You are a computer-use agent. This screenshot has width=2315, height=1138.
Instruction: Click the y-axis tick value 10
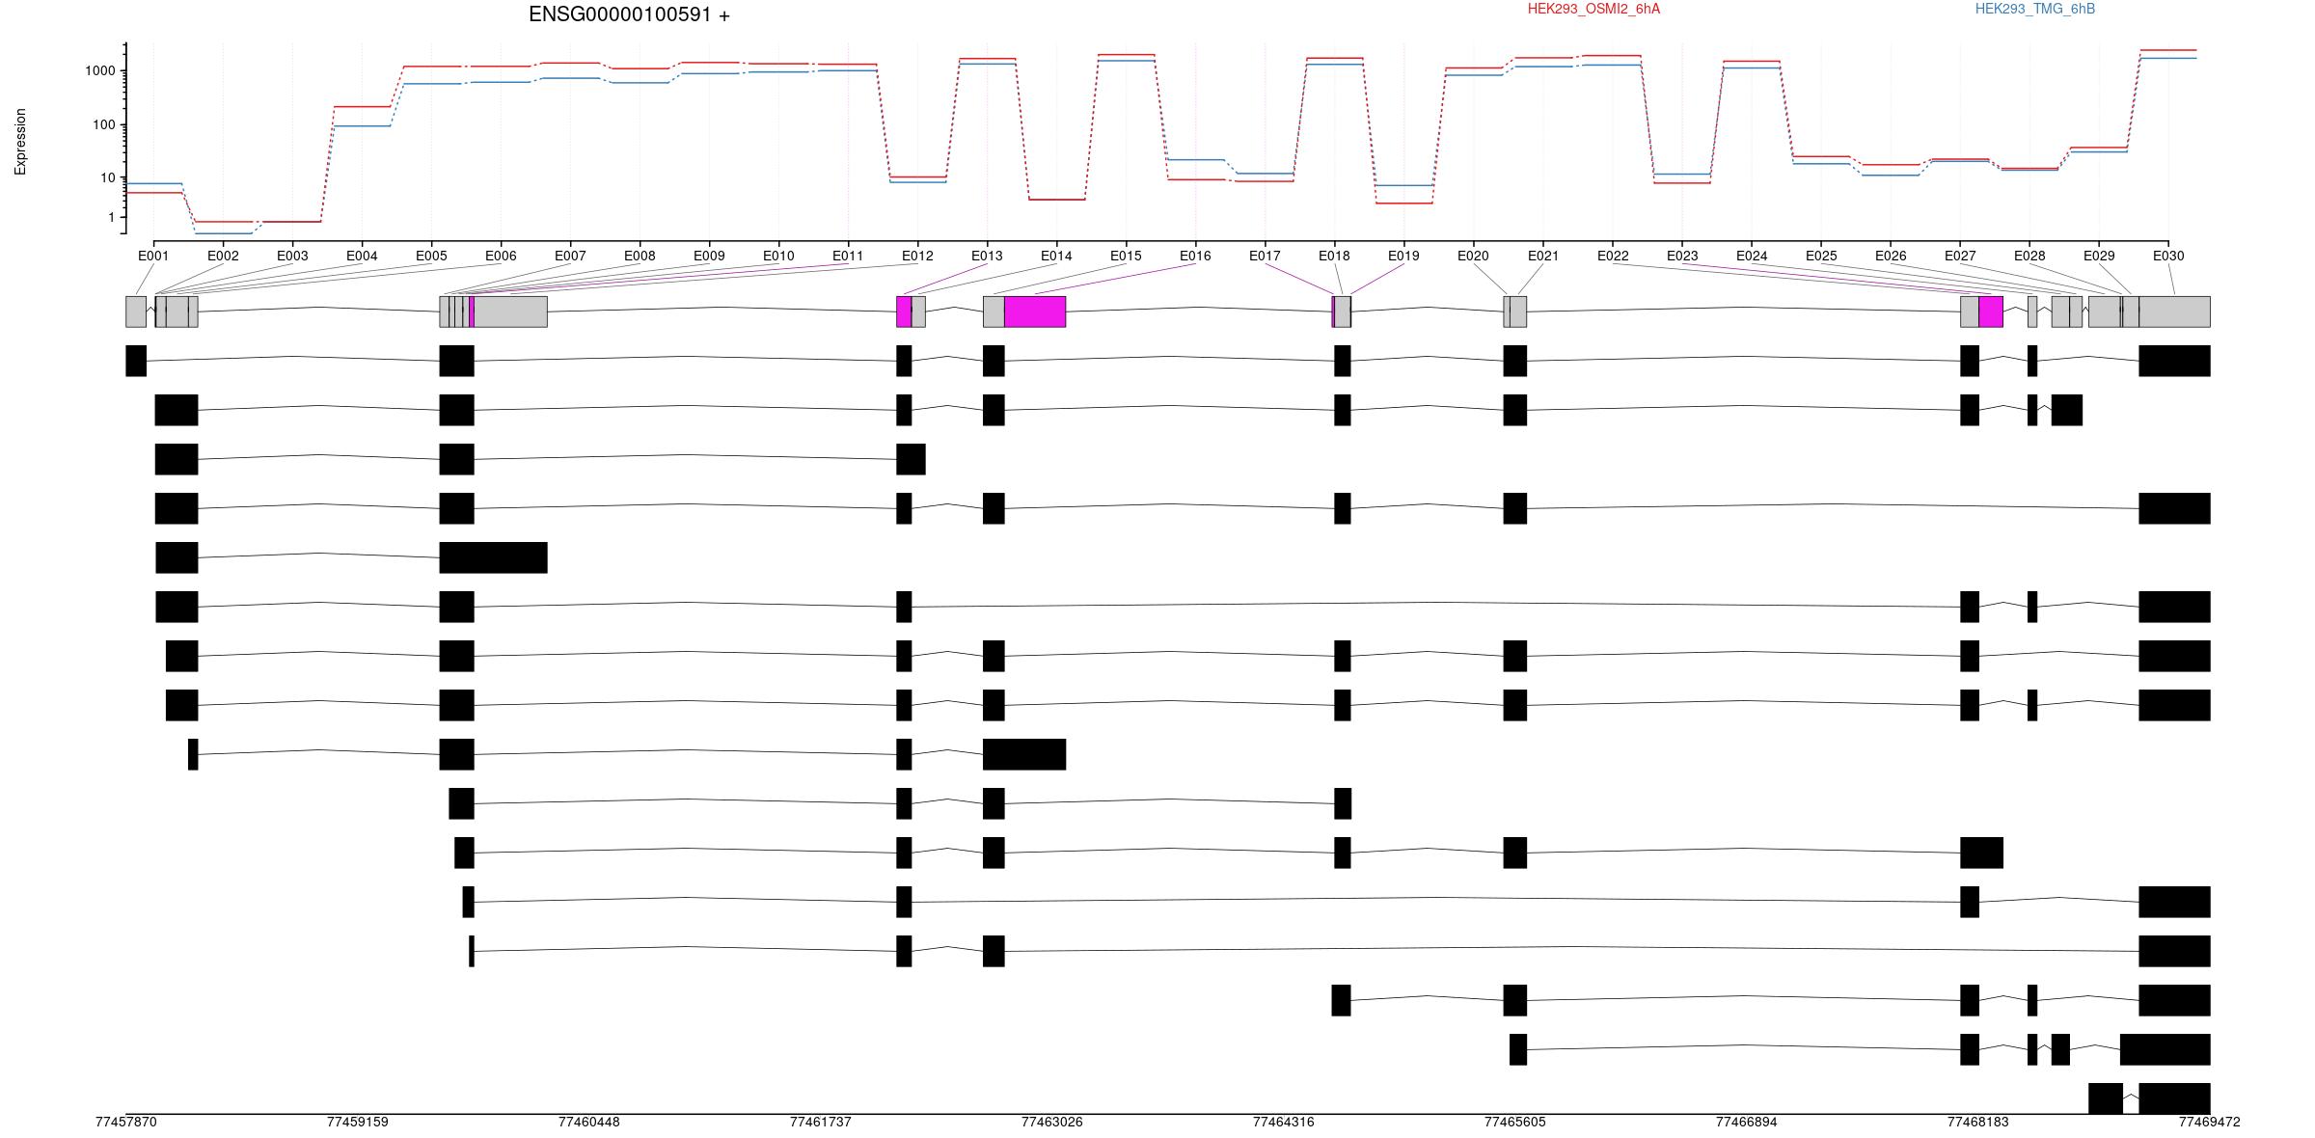[x=108, y=177]
